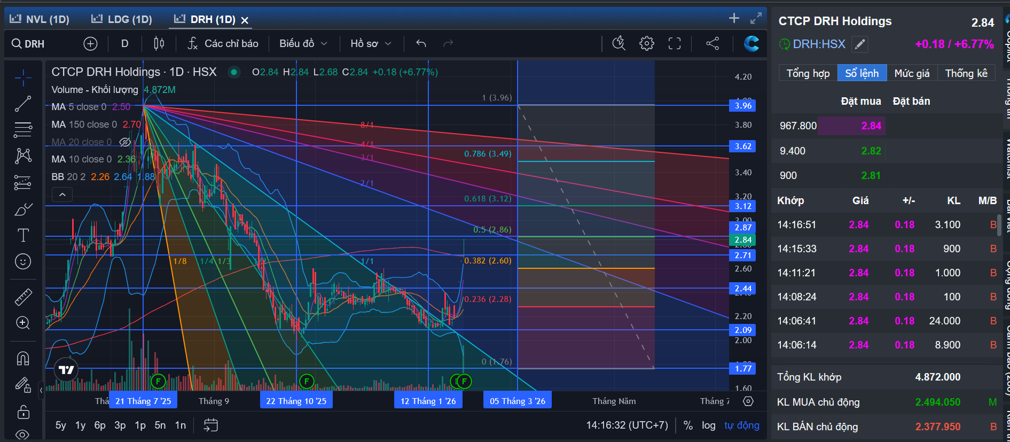1010x442 pixels.
Task: Open the candlestick chart style selector
Action: [x=159, y=44]
